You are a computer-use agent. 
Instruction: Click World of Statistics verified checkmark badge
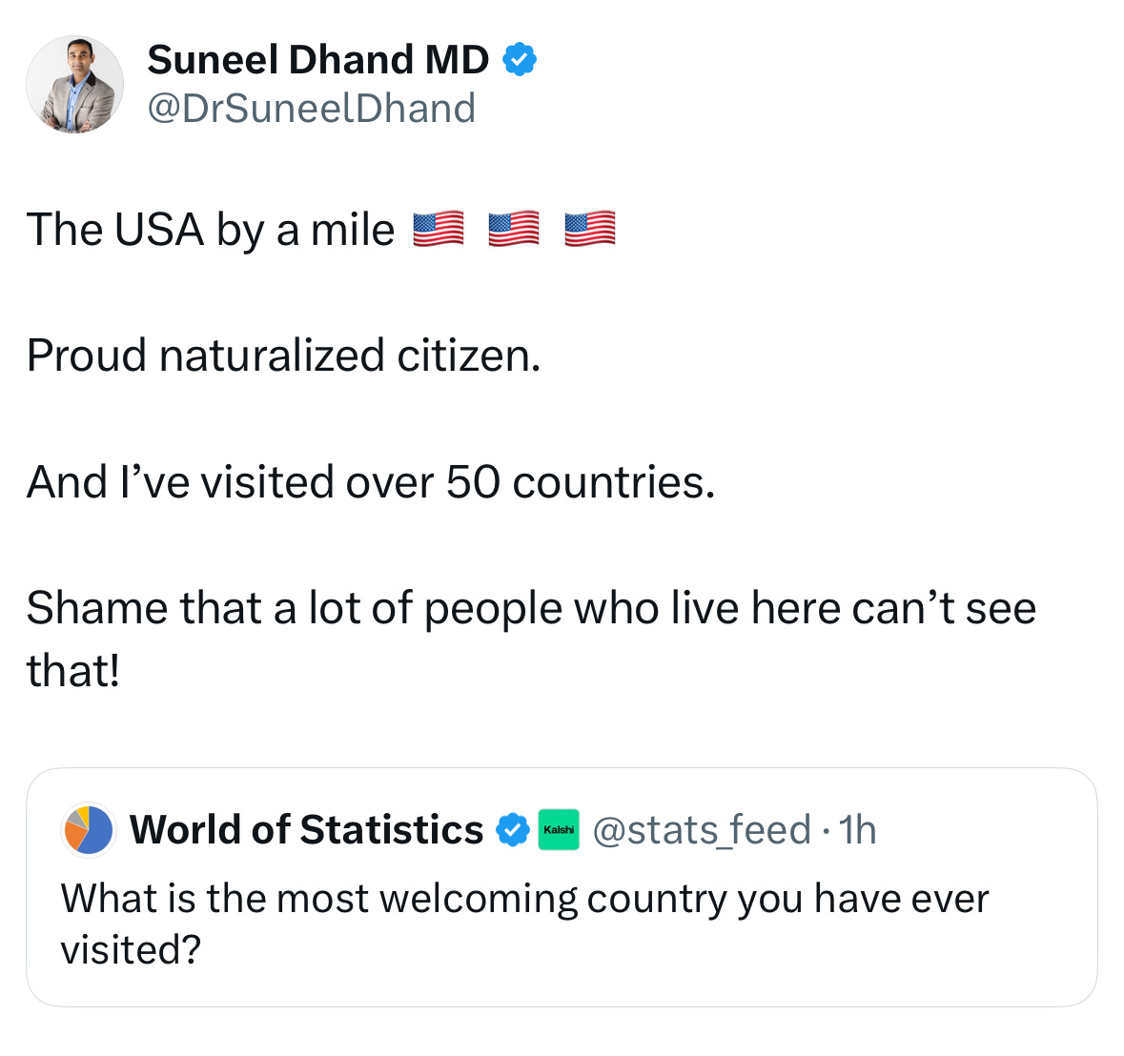[x=513, y=829]
